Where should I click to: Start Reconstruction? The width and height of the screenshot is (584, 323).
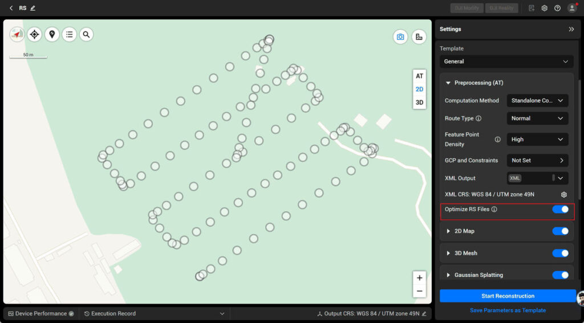point(508,296)
